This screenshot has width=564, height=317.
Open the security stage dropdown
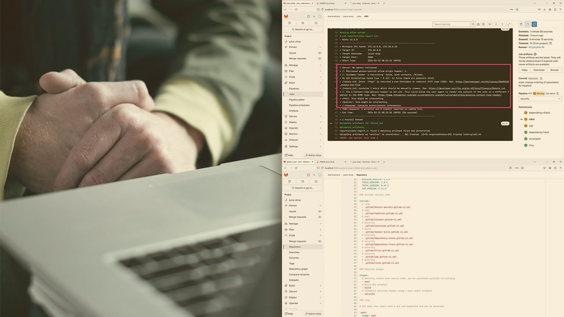(x=540, y=99)
